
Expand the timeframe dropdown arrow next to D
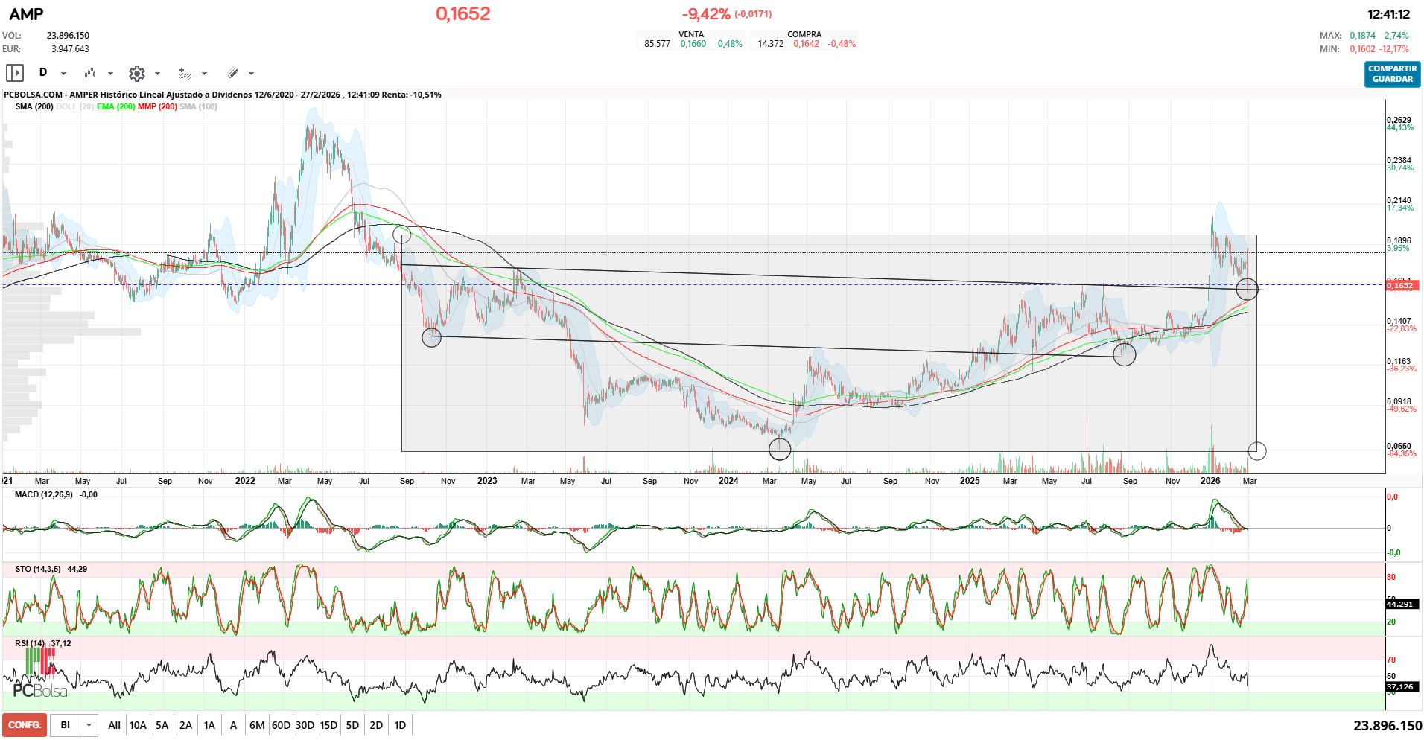[63, 74]
